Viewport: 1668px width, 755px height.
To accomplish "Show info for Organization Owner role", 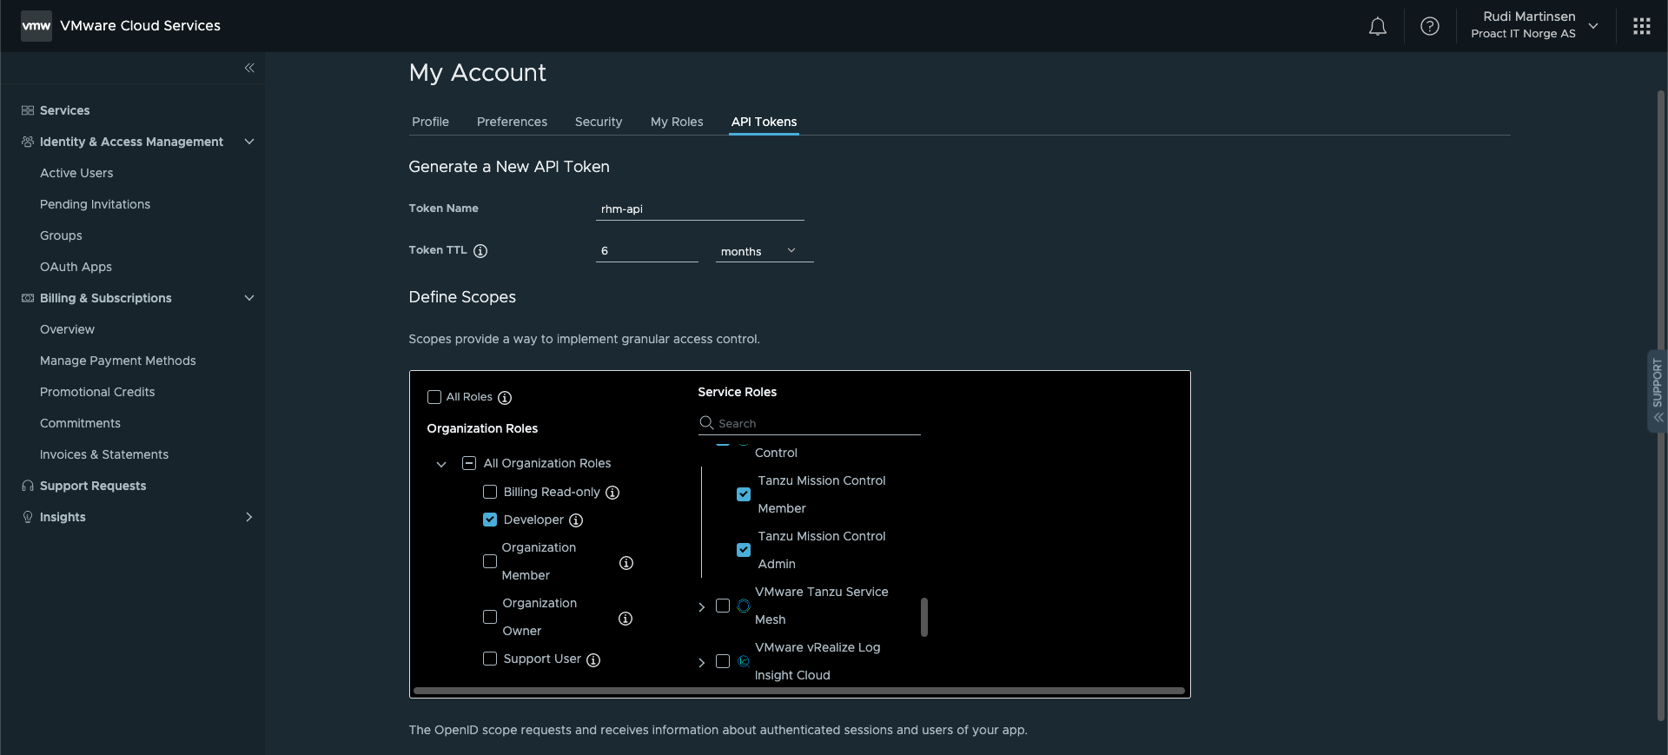I will point(625,619).
